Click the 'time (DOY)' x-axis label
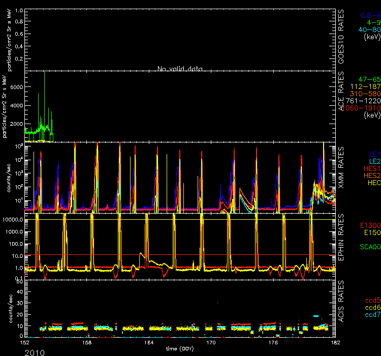The image size is (381, 356). [180, 348]
